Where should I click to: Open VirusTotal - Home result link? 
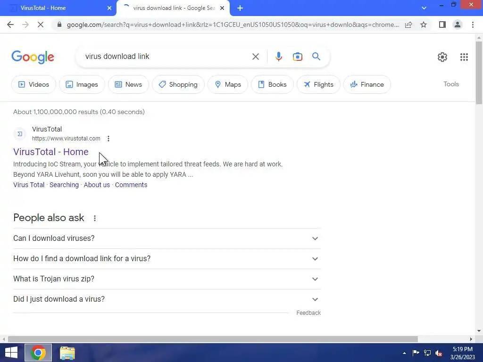coord(51,152)
